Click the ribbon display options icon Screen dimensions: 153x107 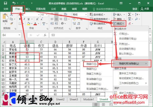click(x=121, y=3)
